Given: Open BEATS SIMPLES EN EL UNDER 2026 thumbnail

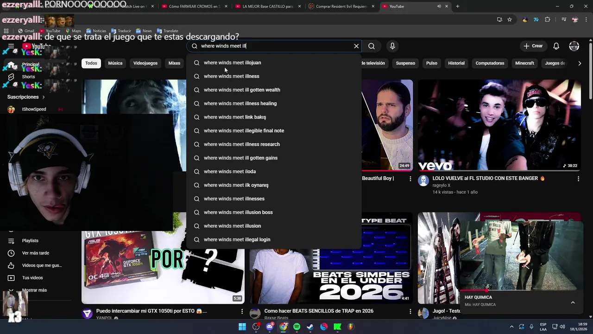Looking at the screenshot, I should (x=331, y=258).
